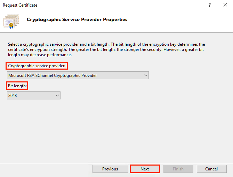The image size is (233, 177).
Task: Click the white header banner right of the heading
Action: pyautogui.click(x=181, y=20)
